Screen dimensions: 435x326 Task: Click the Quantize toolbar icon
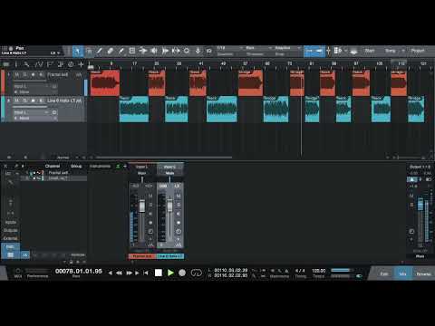(176, 51)
